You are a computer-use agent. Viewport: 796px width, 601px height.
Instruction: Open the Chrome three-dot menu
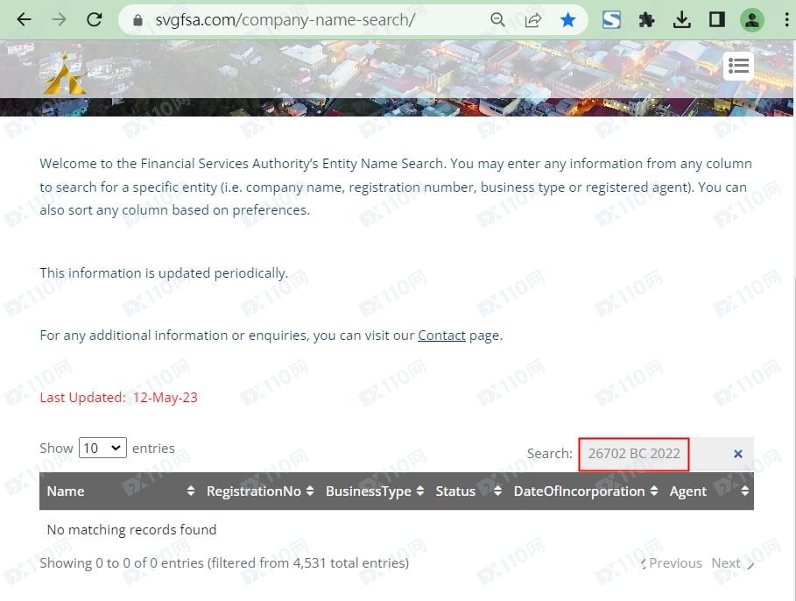tap(787, 20)
